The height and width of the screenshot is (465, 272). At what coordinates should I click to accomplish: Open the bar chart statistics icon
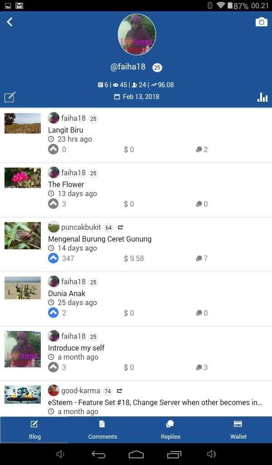[x=262, y=97]
